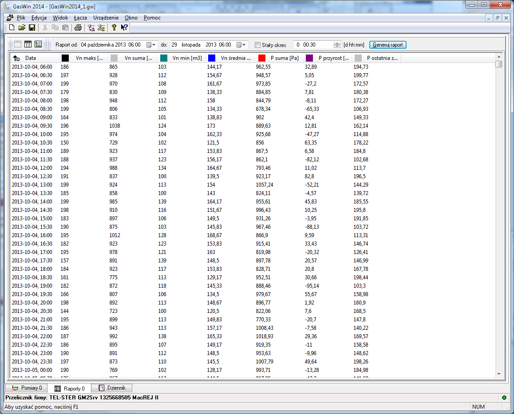Open the Plik menu

(x=21, y=18)
